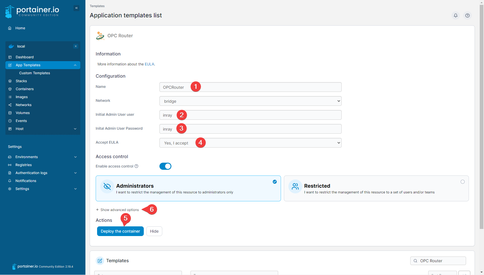
Task: Go to Custom Templates in sidebar
Action: [34, 73]
